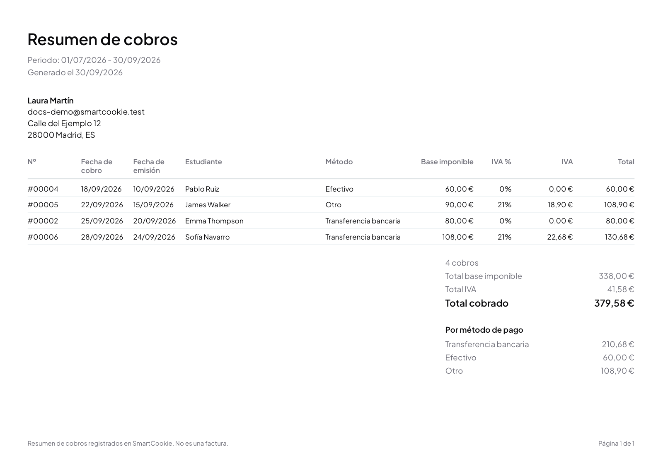Click 'Efectivo' in payment method summary
Screen dimensions: 663x468
point(461,358)
